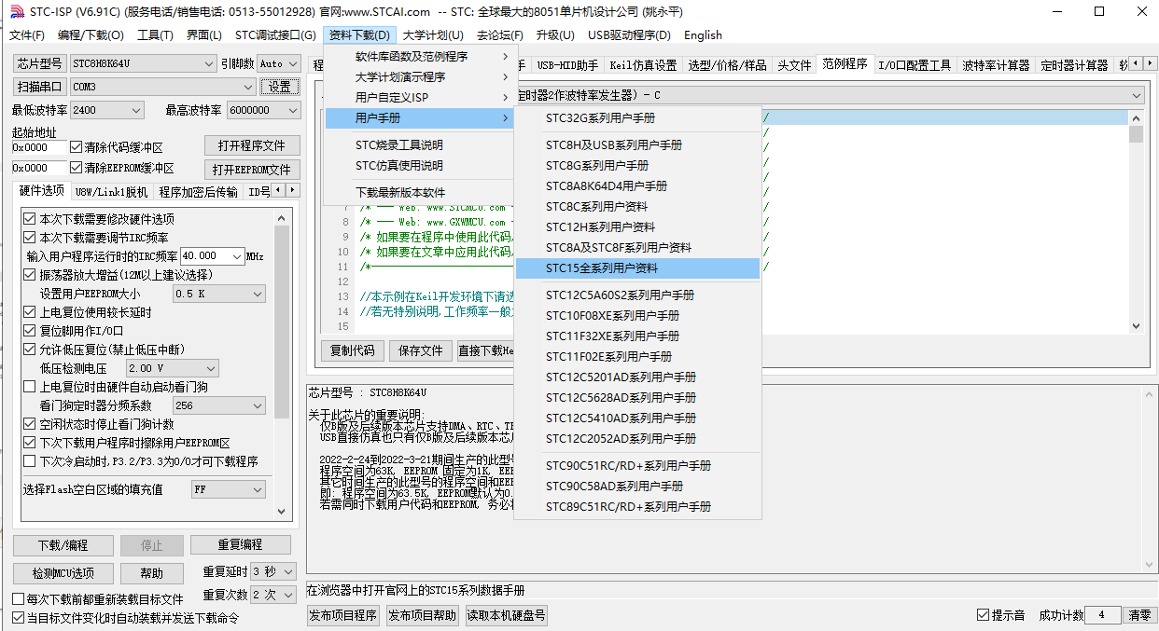Toggle 清除EEPROM缓冲区 checkbox
The image size is (1159, 631).
[x=77, y=168]
